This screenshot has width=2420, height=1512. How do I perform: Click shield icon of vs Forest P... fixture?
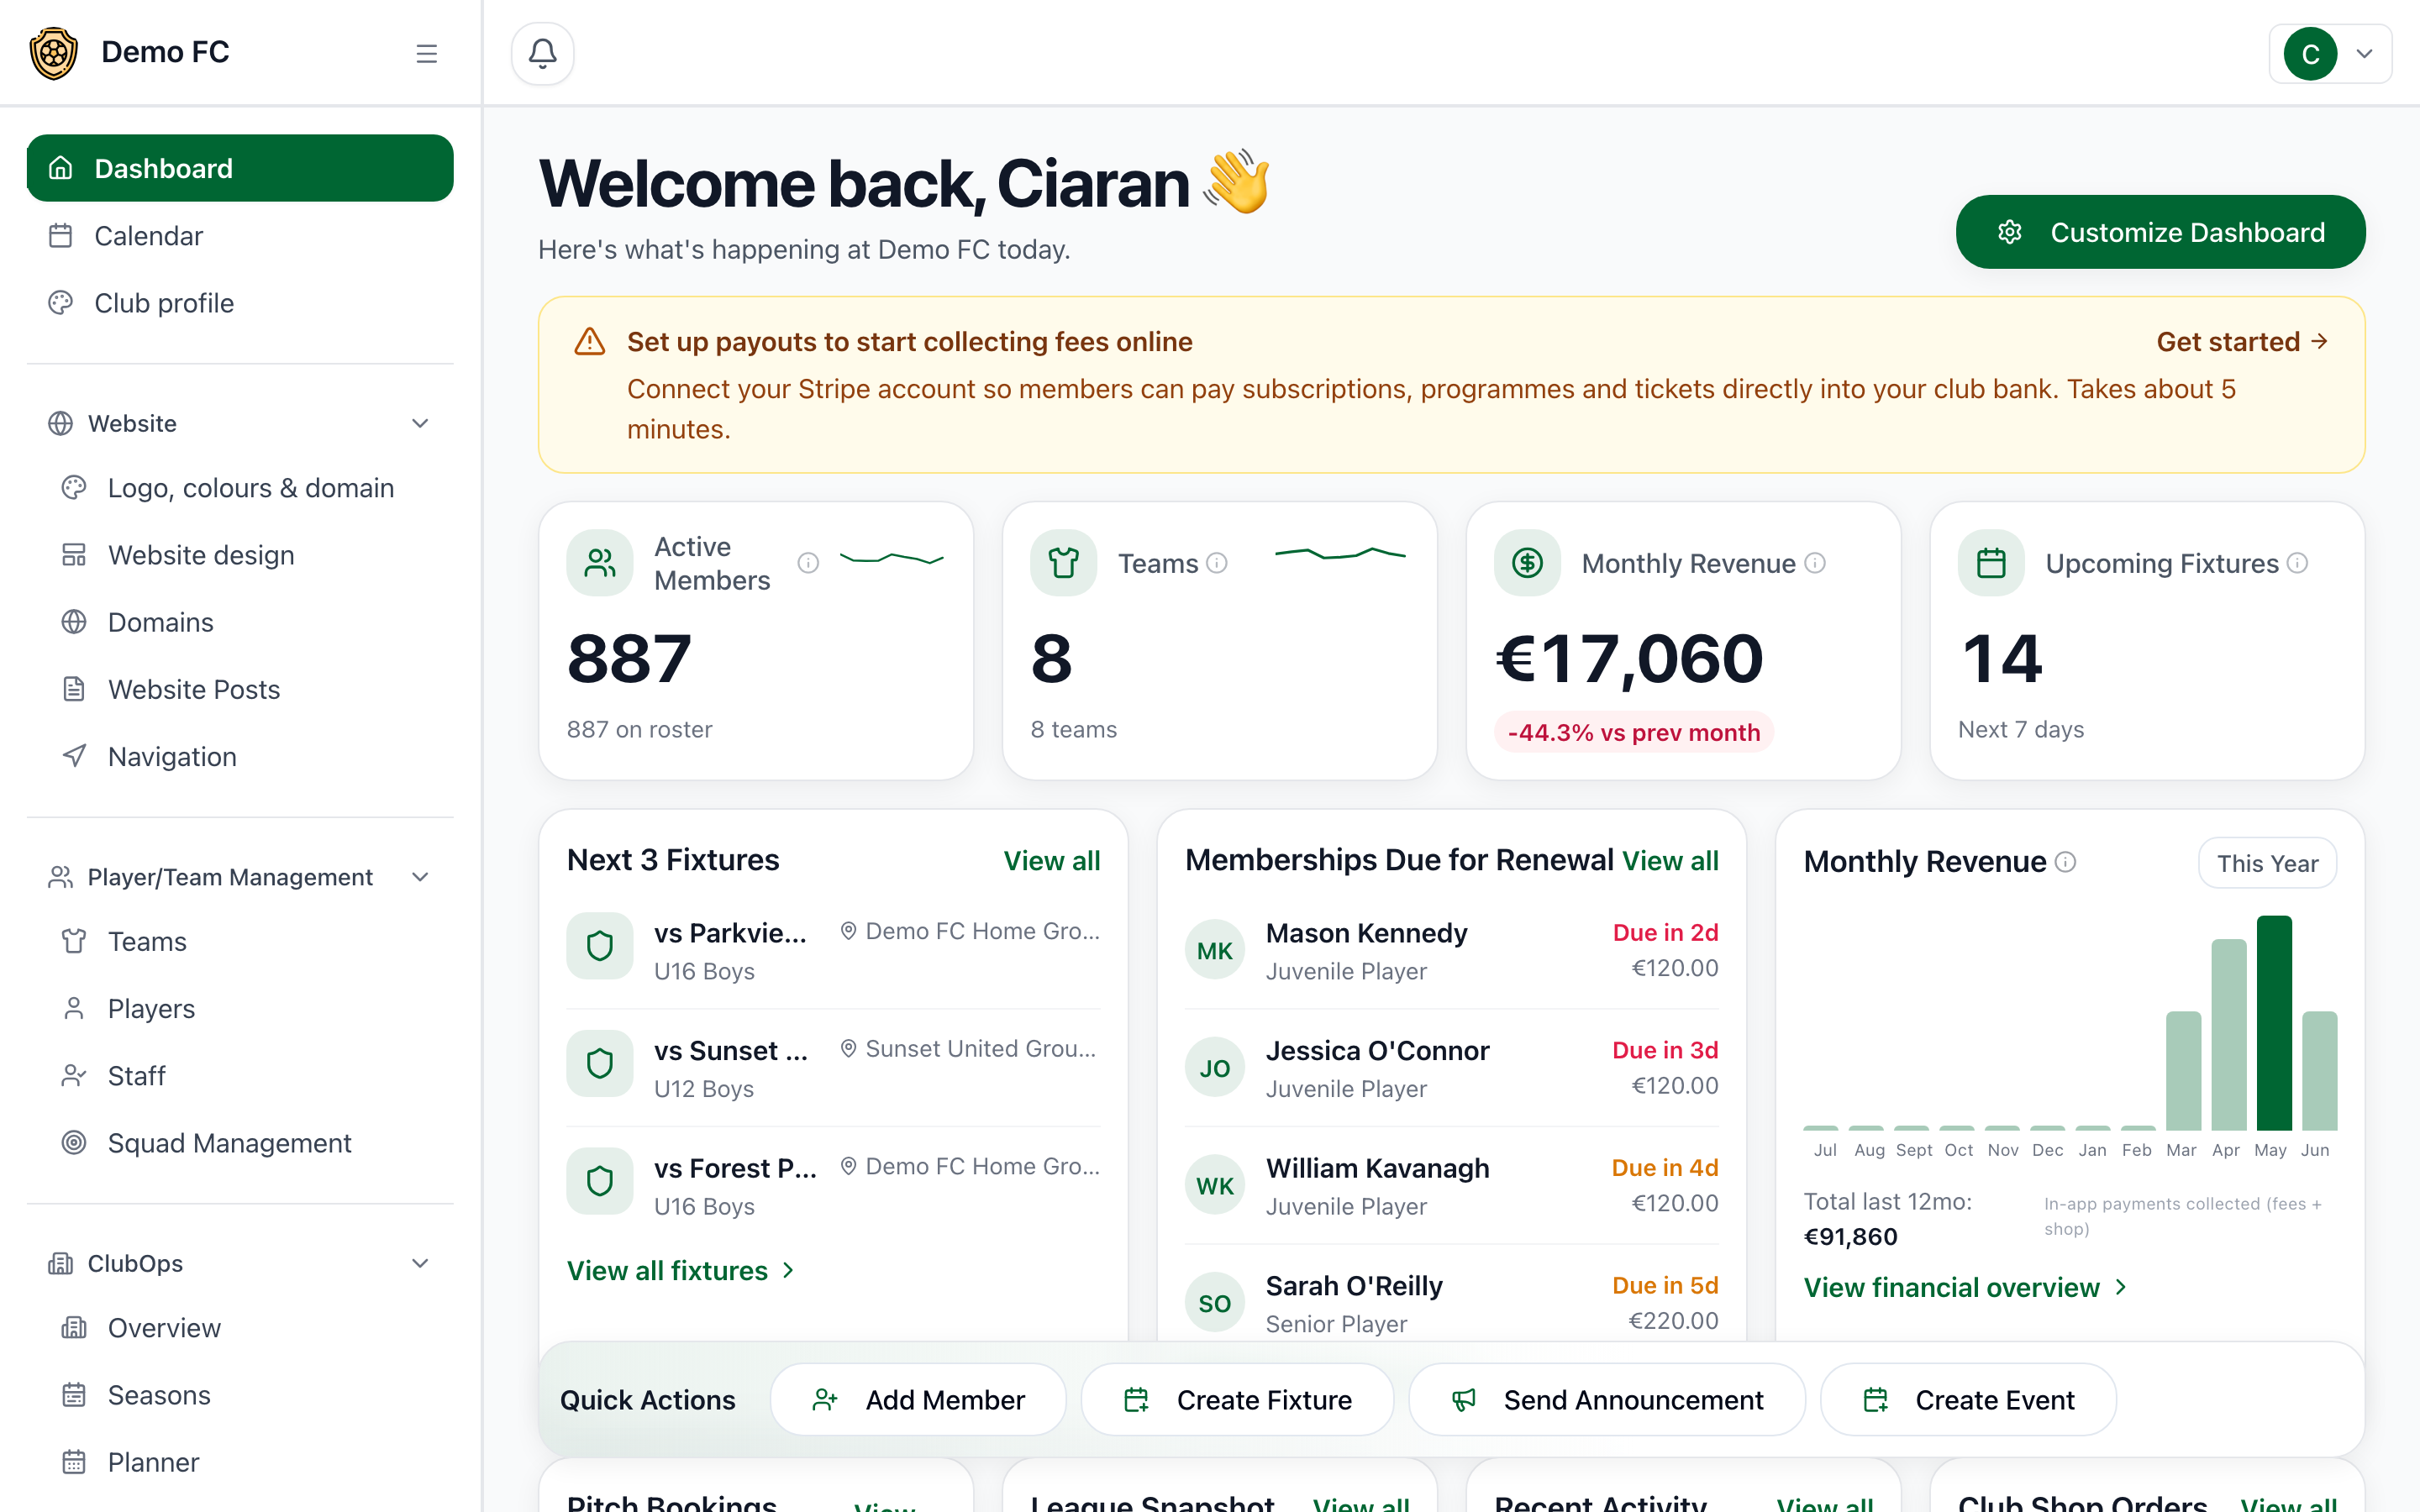600,1181
